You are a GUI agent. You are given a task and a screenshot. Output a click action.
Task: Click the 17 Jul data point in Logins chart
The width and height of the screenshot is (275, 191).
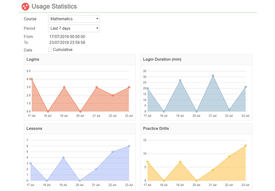point(31,79)
